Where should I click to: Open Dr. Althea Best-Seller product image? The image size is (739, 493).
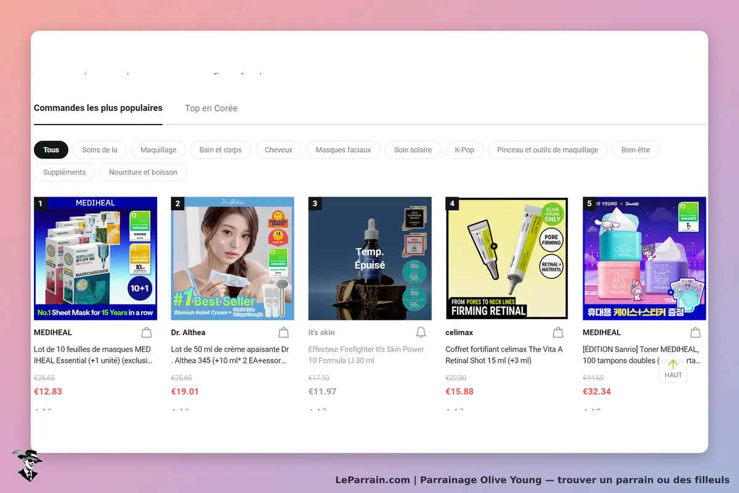click(233, 259)
